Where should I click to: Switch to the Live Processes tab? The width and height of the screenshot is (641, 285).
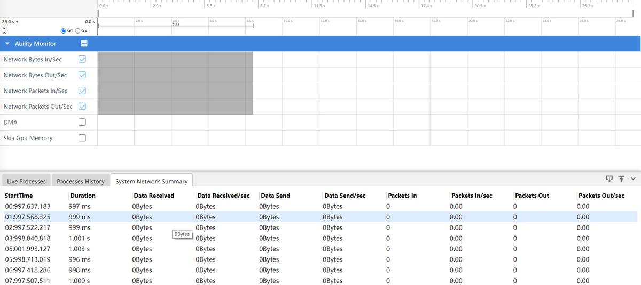pyautogui.click(x=26, y=181)
